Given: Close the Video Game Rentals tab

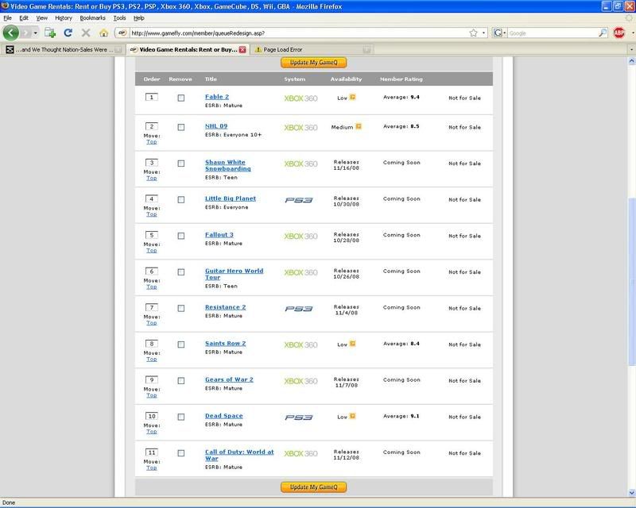Looking at the screenshot, I should 242,49.
